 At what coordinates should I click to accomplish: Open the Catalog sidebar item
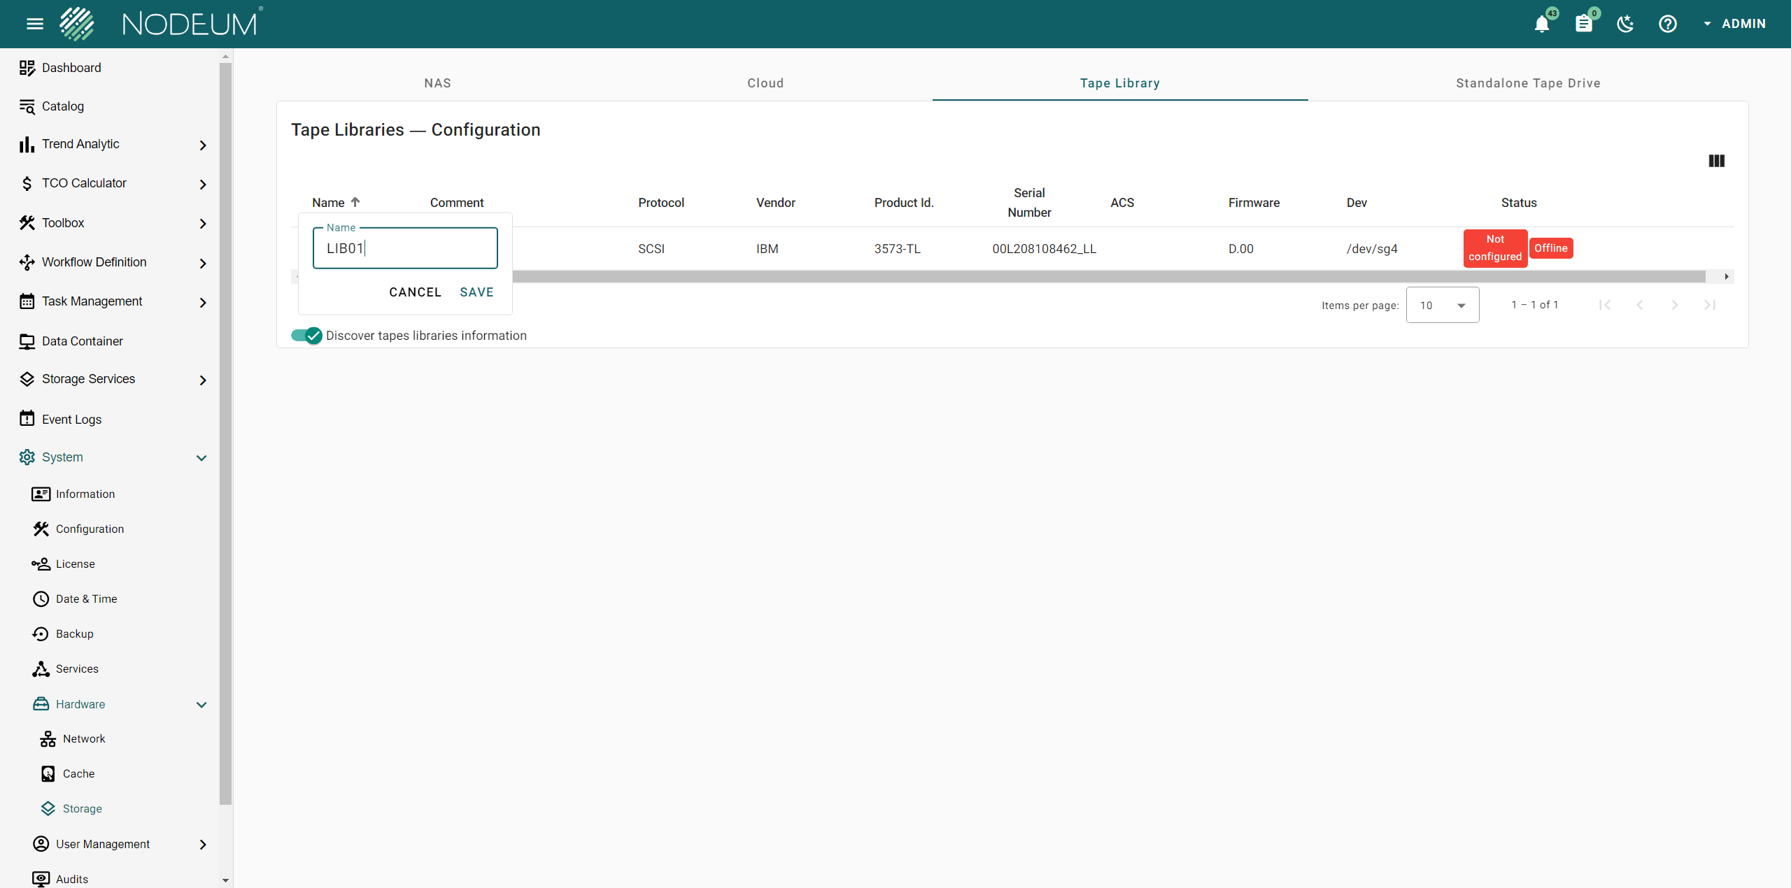(63, 106)
